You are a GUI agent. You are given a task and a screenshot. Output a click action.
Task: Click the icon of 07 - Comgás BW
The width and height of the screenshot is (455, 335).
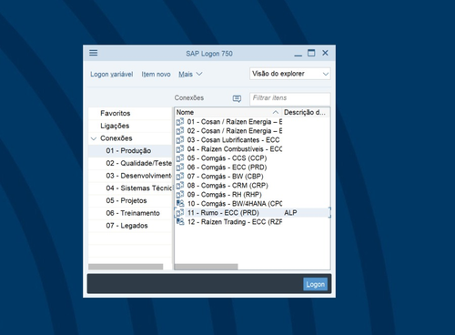click(x=180, y=177)
